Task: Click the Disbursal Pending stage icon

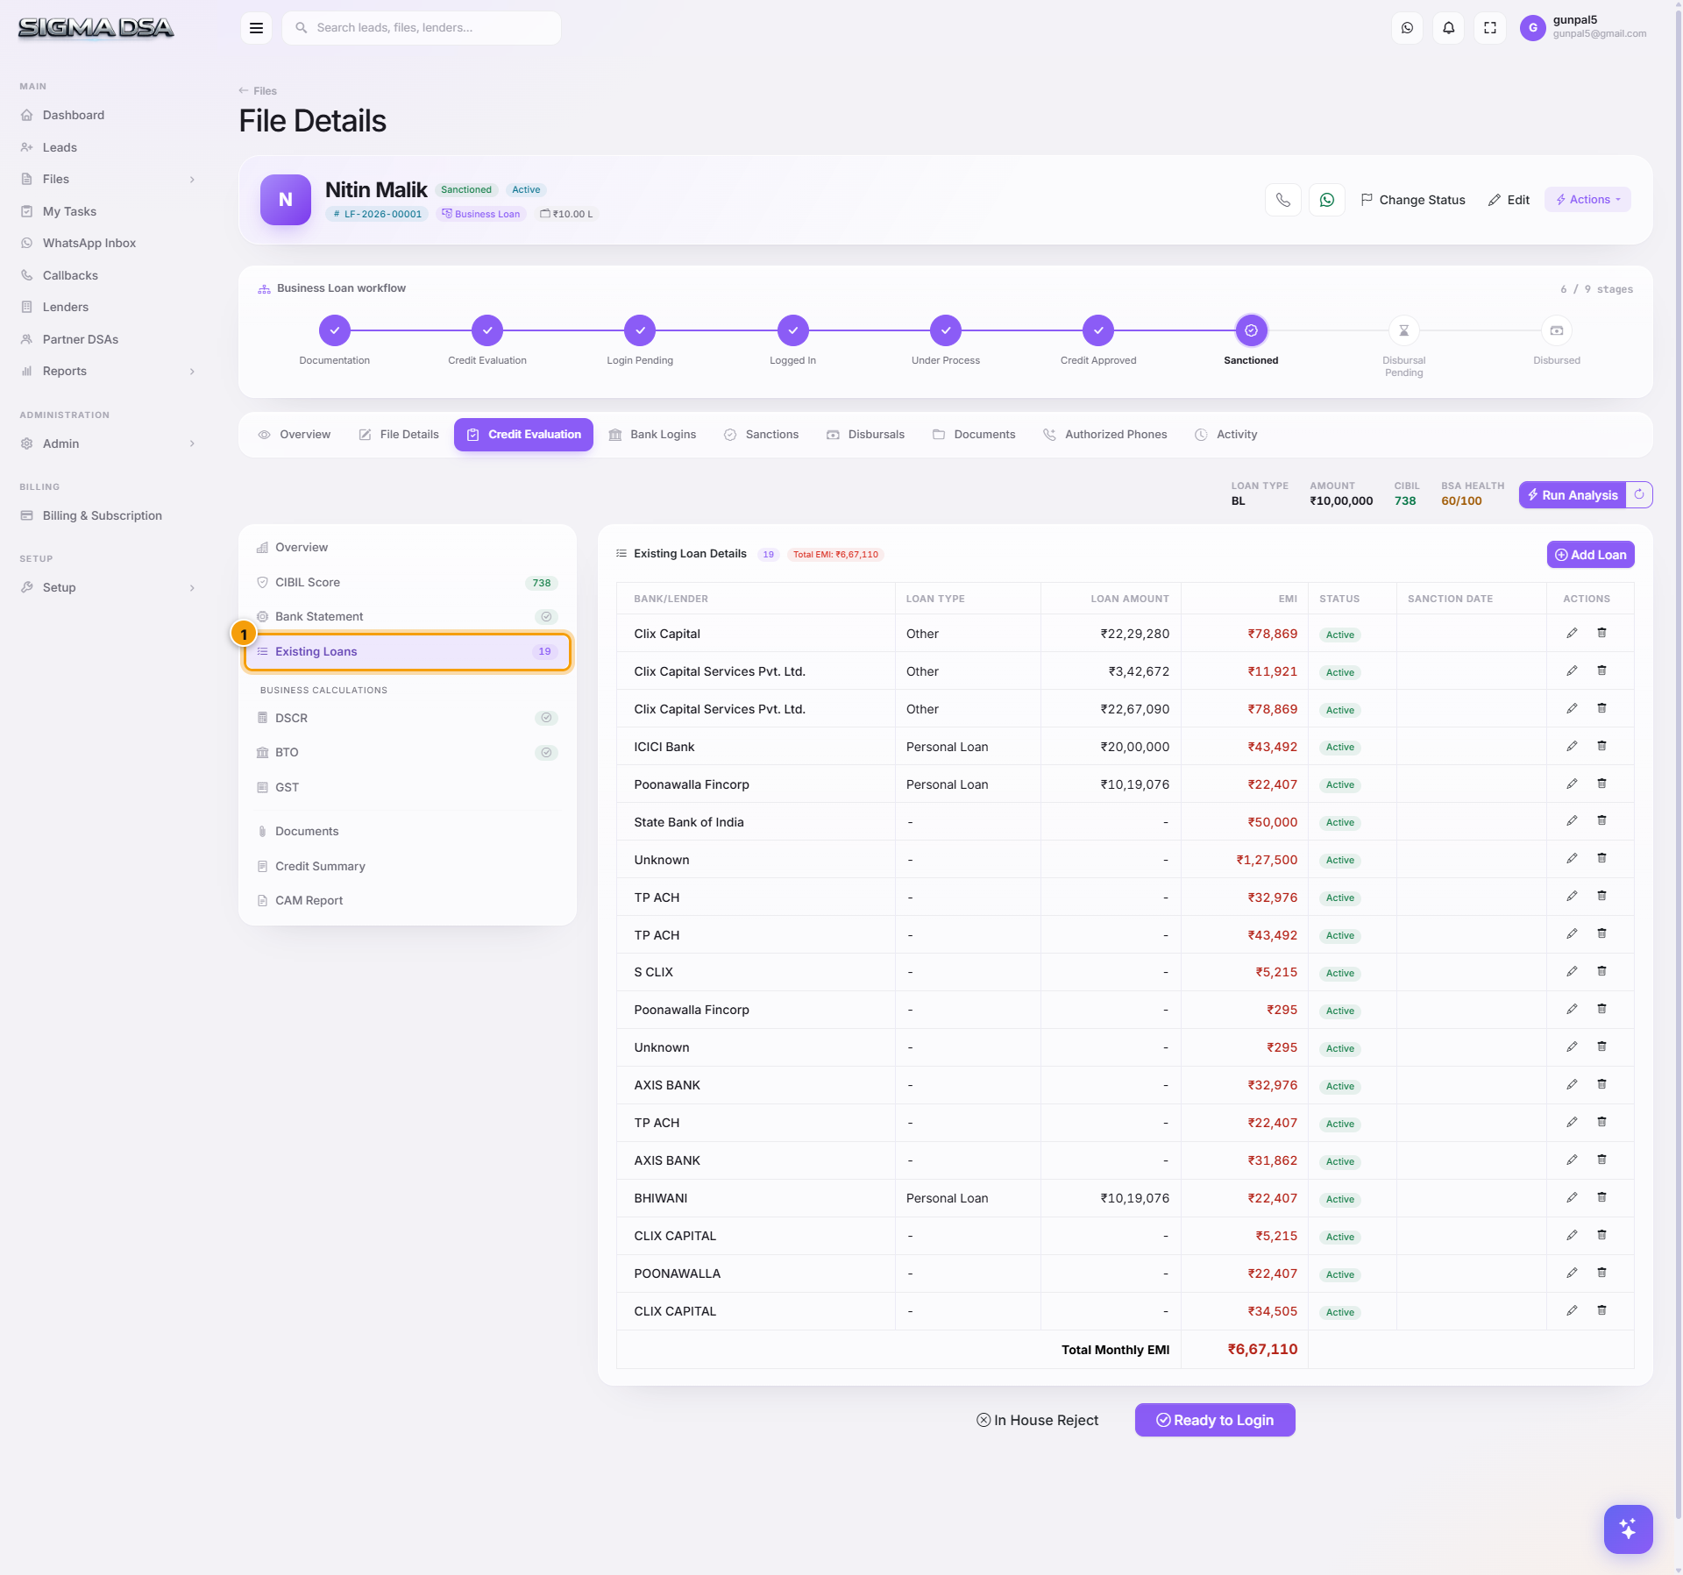Action: coord(1403,330)
